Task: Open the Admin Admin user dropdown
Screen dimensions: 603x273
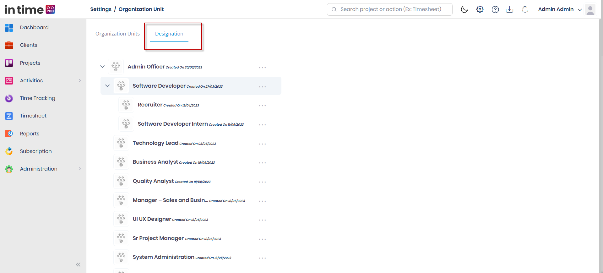Action: pyautogui.click(x=580, y=10)
